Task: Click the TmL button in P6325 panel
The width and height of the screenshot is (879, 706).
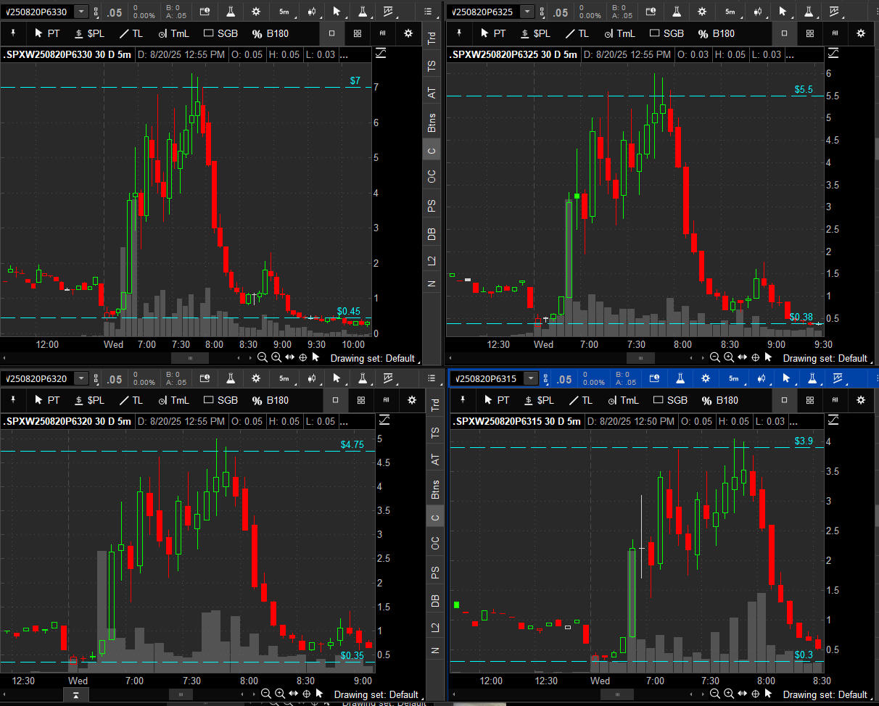Action: pyautogui.click(x=621, y=33)
